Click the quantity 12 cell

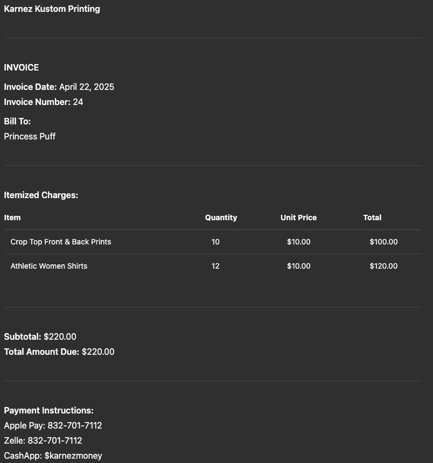pyautogui.click(x=215, y=266)
